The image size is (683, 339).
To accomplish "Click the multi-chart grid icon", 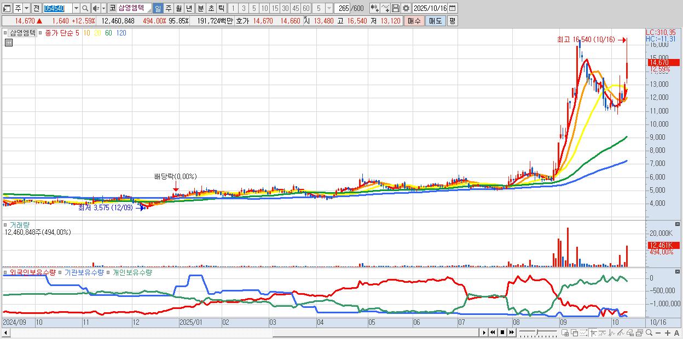I will (x=565, y=332).
